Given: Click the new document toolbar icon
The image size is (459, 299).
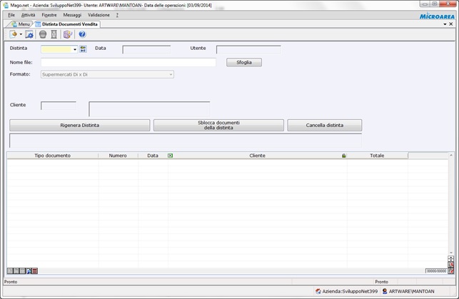Looking at the screenshot, I should tap(14, 34).
